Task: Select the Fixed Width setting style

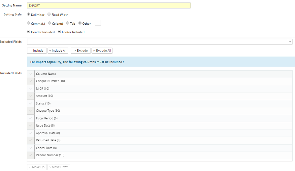Action: coord(49,14)
